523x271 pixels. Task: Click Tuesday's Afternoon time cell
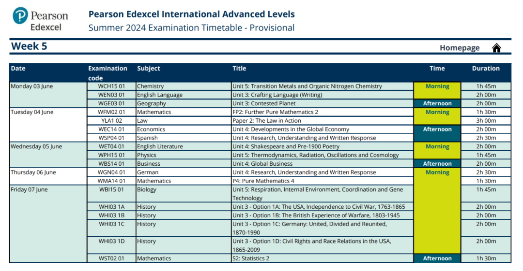click(x=437, y=133)
